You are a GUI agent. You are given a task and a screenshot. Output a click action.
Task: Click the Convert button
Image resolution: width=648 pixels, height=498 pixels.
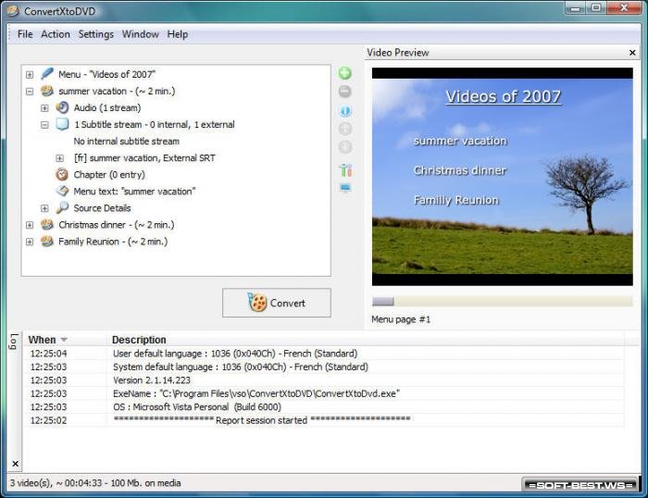tap(277, 303)
